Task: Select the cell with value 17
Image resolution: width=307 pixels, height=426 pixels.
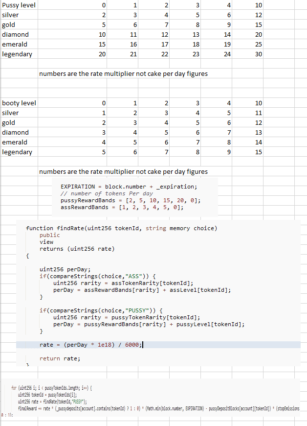Action: [154, 44]
